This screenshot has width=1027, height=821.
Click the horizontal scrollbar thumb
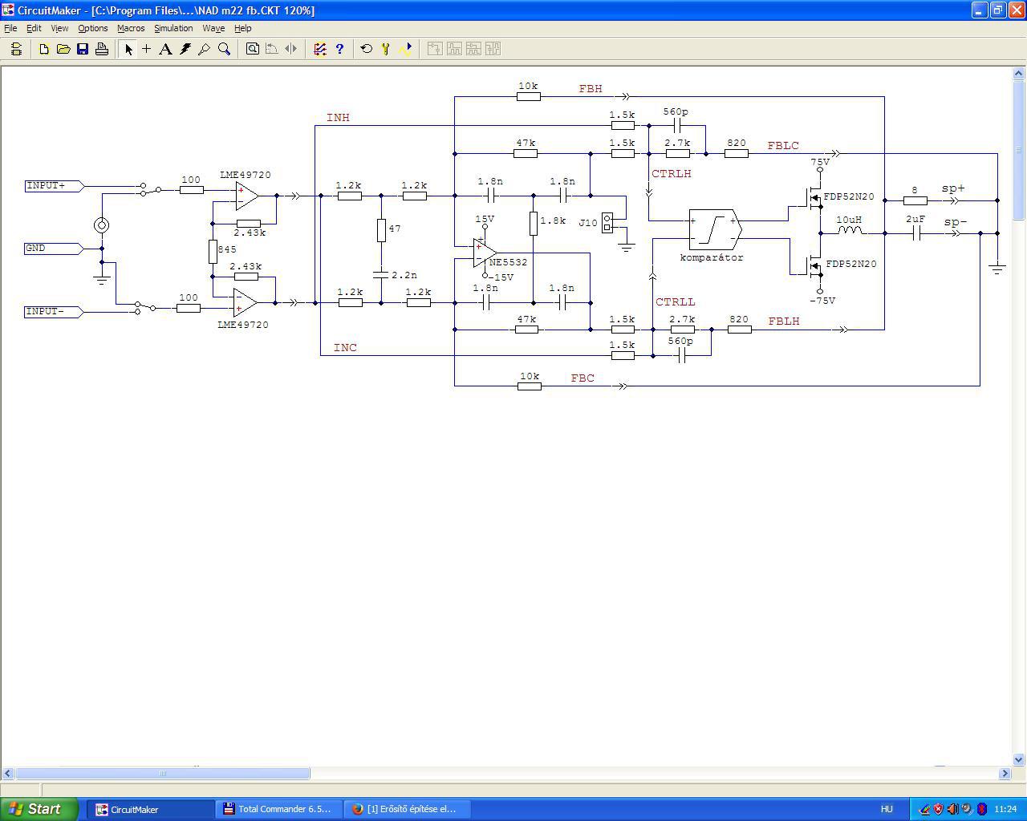click(x=162, y=774)
